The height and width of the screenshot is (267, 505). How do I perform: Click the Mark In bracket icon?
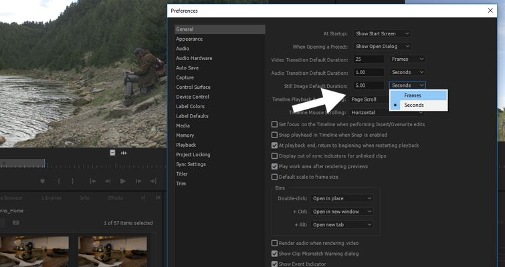59,181
